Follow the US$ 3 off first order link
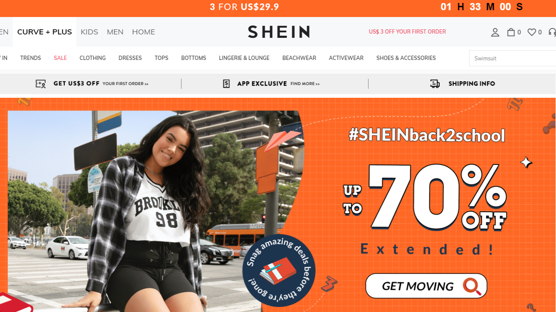Screen dimensions: 556x312 407,32
